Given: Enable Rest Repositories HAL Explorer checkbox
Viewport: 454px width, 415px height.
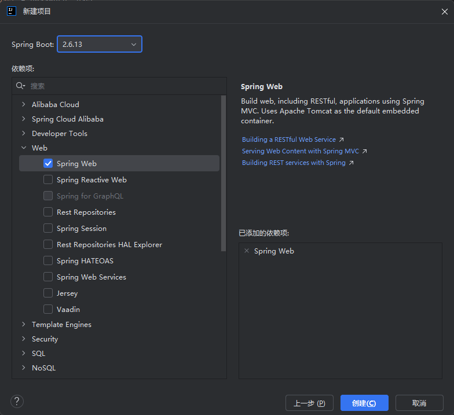Looking at the screenshot, I should click(48, 244).
